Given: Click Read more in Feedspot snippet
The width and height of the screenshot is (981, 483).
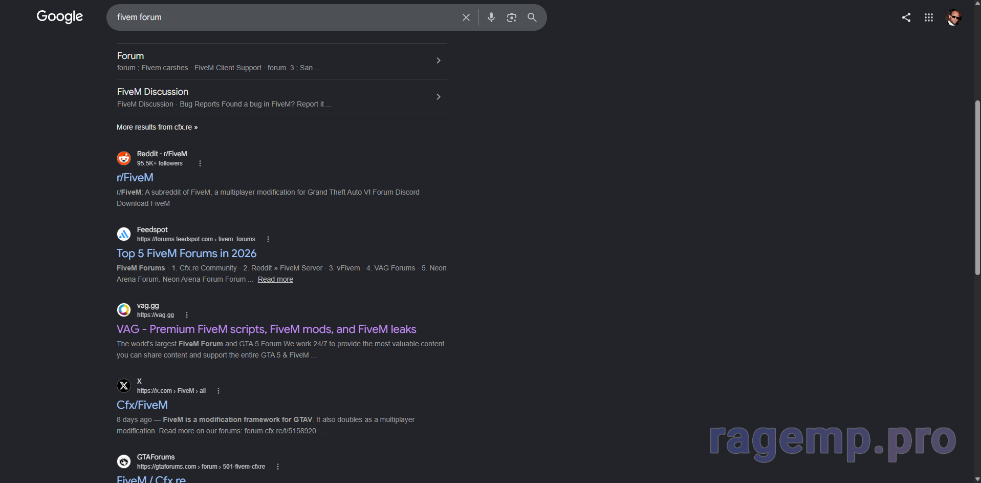Looking at the screenshot, I should coord(275,279).
